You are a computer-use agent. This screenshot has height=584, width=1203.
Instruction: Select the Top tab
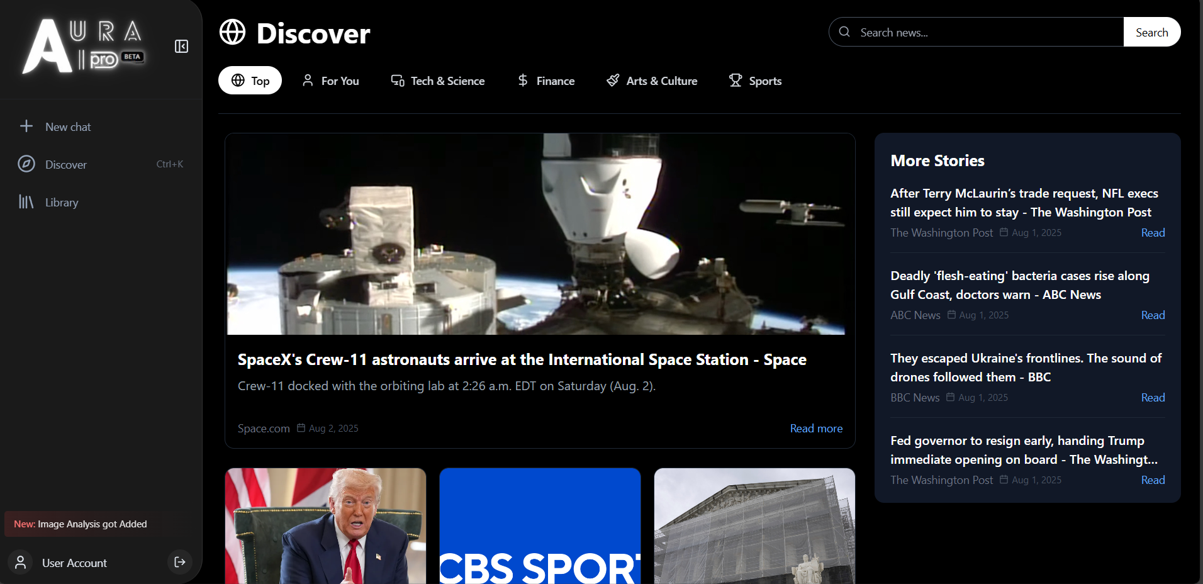click(250, 81)
